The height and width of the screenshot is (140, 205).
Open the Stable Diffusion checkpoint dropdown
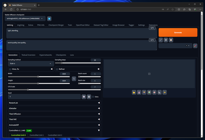[25, 19]
